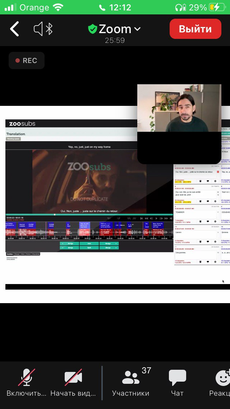
Task: Select the Range tab in shared screen
Action: [x=17, y=254]
